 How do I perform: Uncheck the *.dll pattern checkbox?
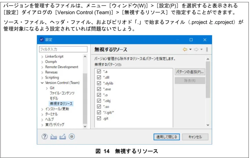coord(99,77)
